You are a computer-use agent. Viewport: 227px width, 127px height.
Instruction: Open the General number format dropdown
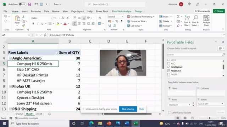(x=122, y=17)
